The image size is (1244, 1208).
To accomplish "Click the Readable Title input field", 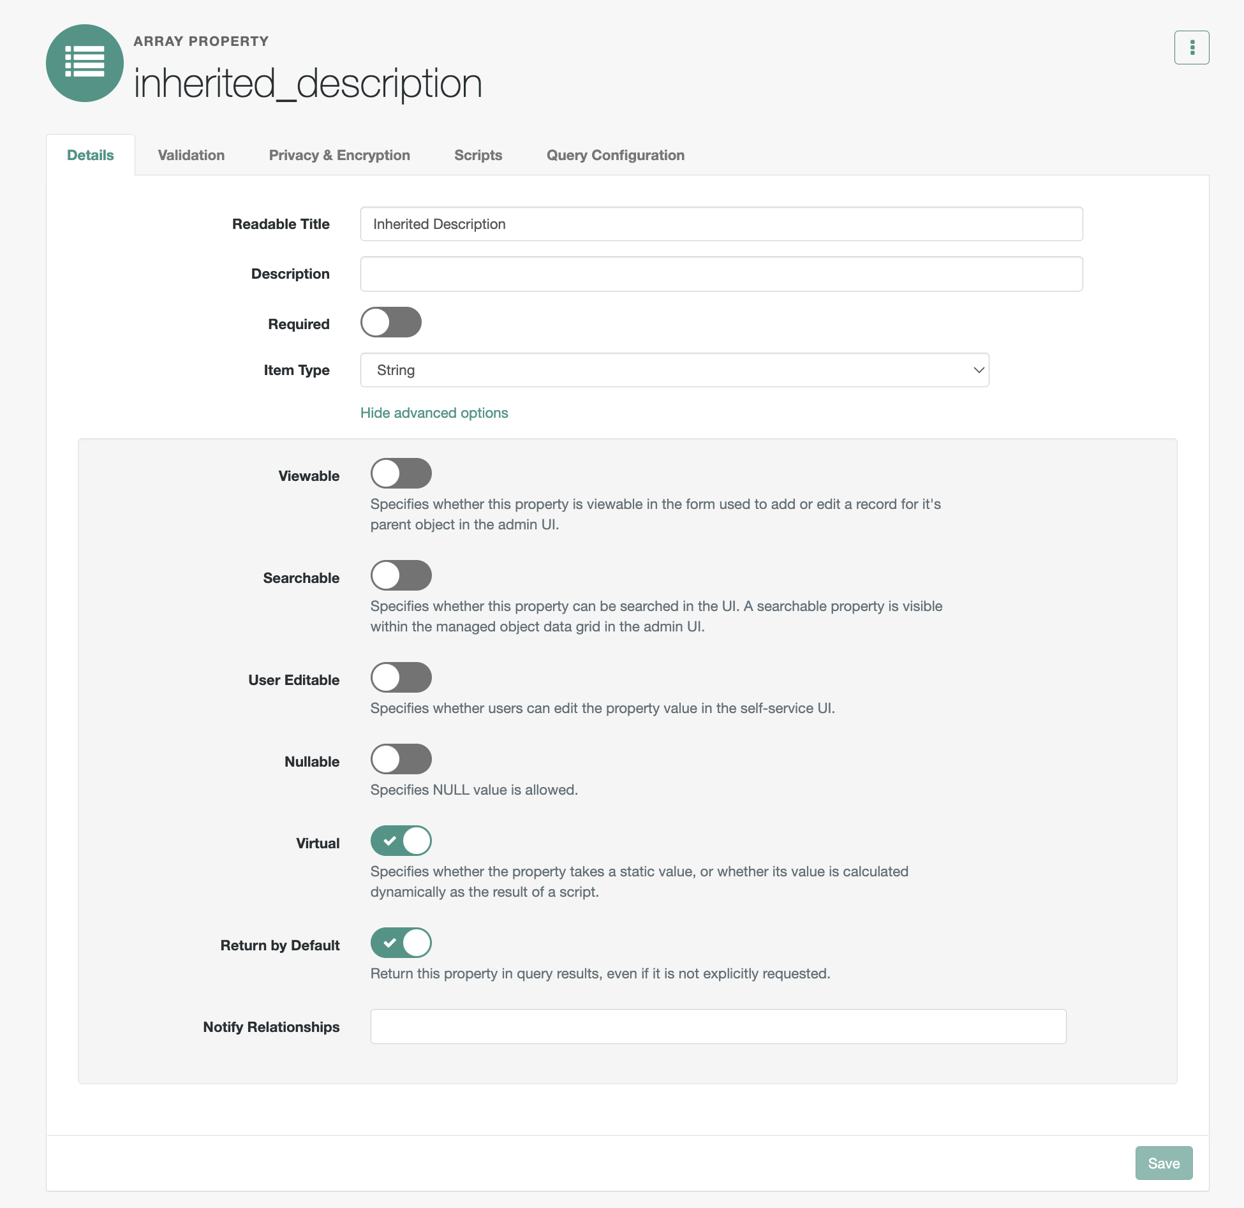I will [722, 223].
